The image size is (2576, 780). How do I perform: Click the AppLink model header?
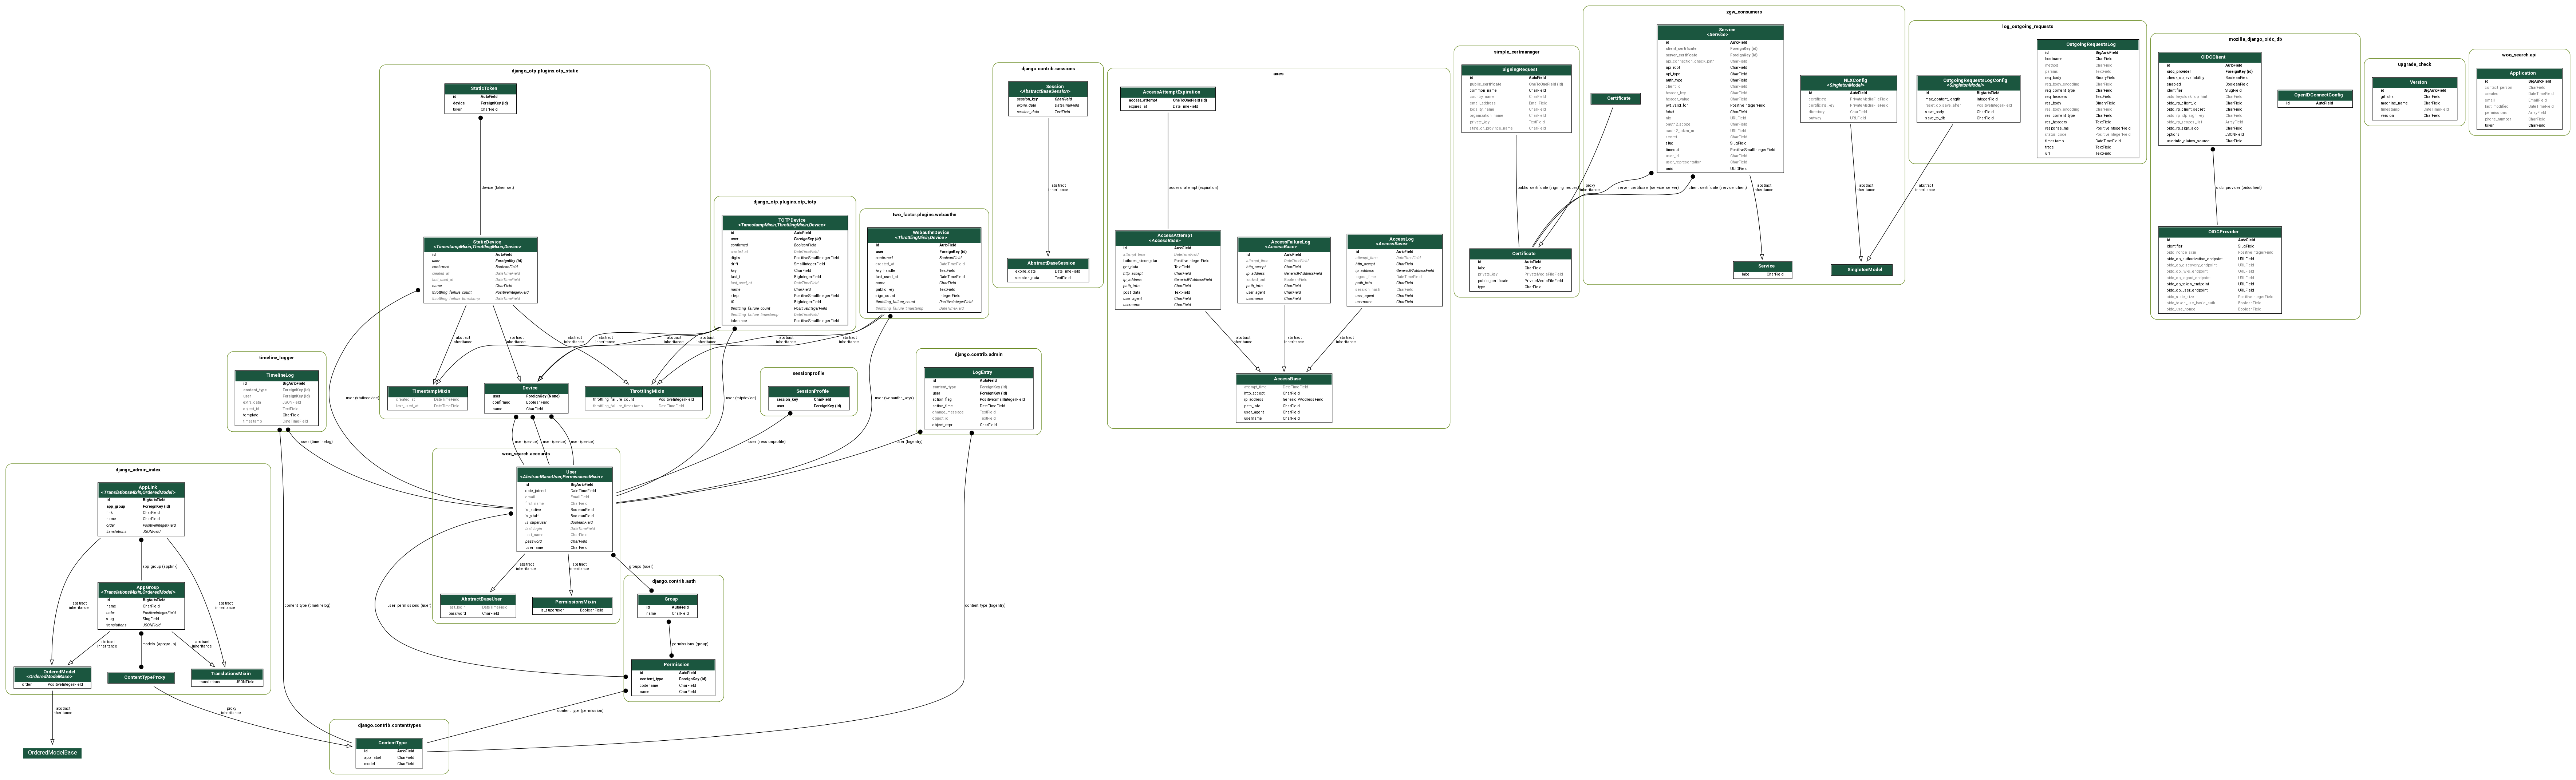pos(141,490)
